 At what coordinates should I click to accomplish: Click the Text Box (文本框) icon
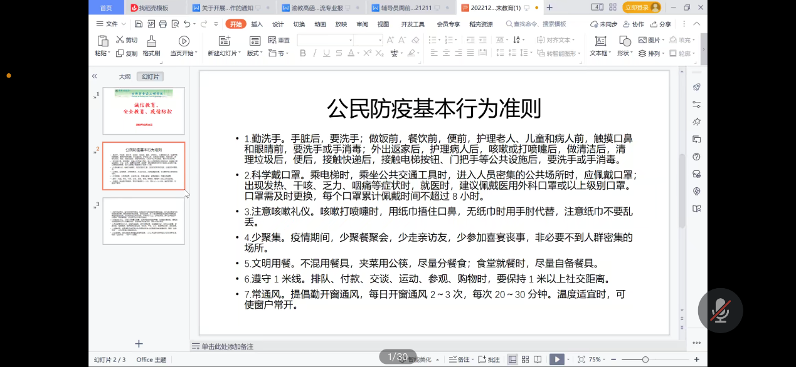600,41
